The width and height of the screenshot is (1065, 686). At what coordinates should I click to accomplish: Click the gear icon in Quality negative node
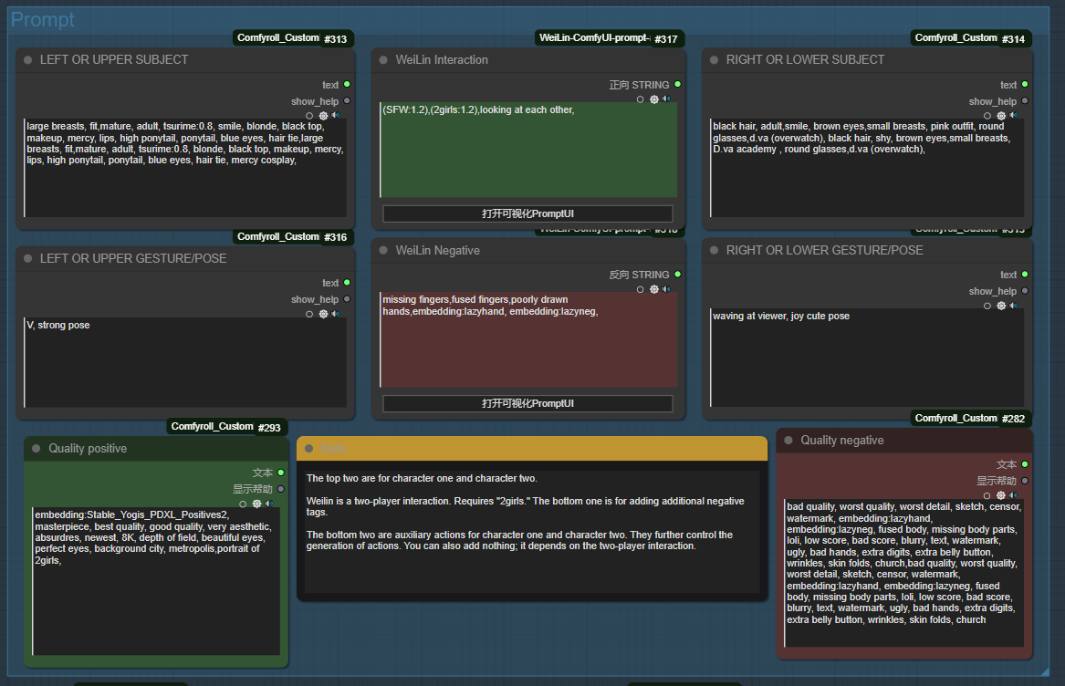tap(1001, 496)
